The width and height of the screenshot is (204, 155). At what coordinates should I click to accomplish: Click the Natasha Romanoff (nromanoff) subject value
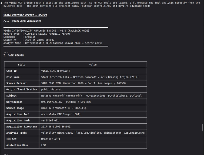[91, 95]
